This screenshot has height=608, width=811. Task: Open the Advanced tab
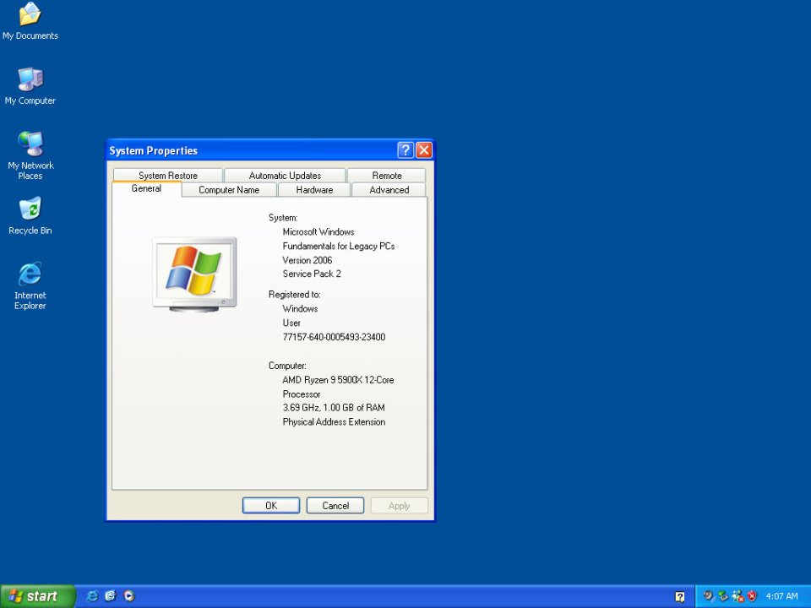(389, 190)
